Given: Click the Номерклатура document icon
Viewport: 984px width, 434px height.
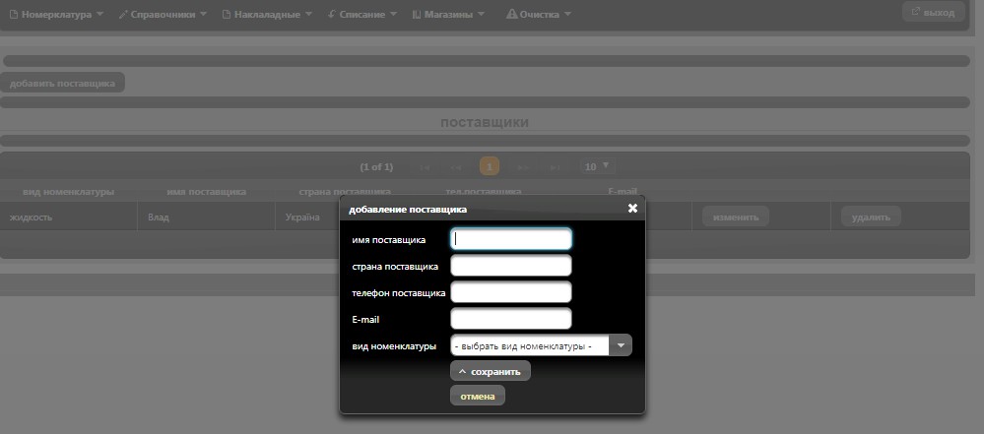Looking at the screenshot, I should tap(14, 14).
